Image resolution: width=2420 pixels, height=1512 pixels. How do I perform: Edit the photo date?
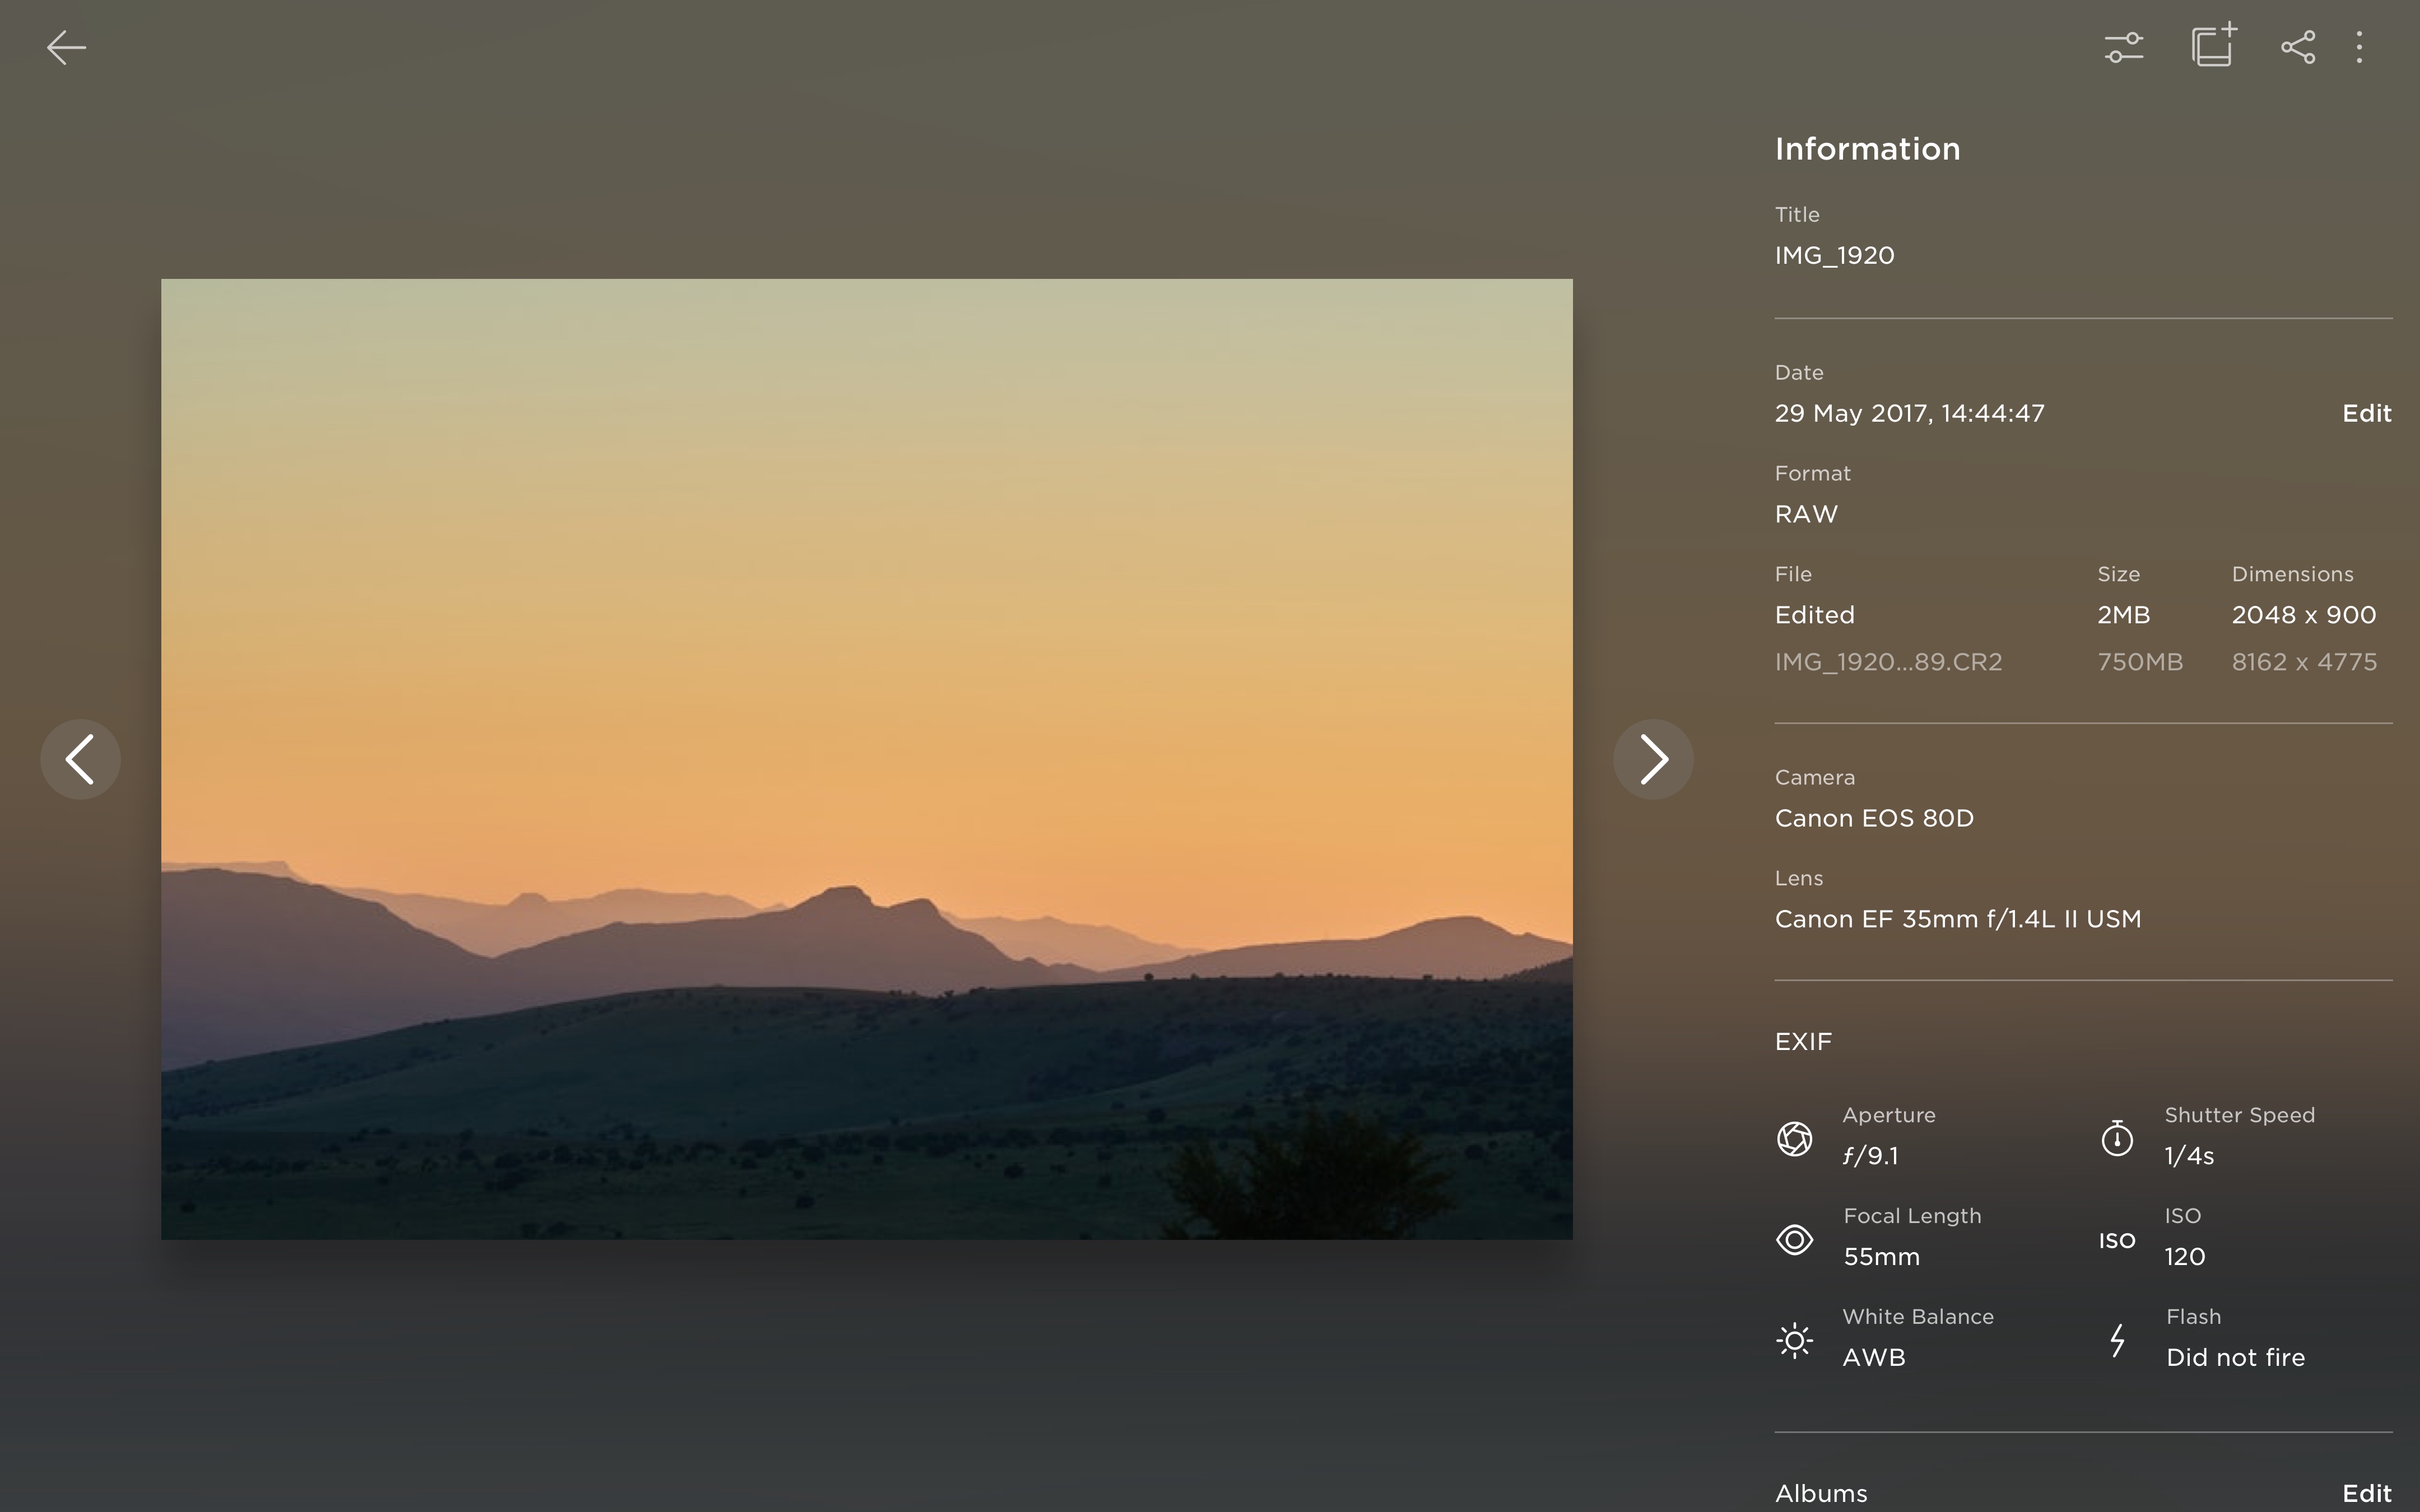click(2366, 413)
